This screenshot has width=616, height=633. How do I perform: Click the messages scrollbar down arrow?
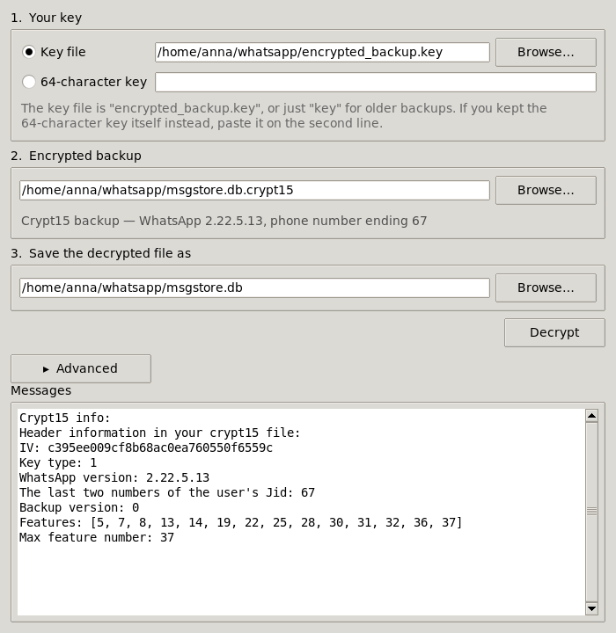coord(591,608)
